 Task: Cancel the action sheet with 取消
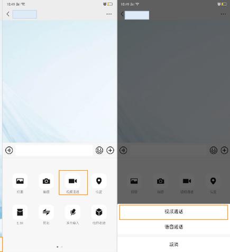pos(173,245)
